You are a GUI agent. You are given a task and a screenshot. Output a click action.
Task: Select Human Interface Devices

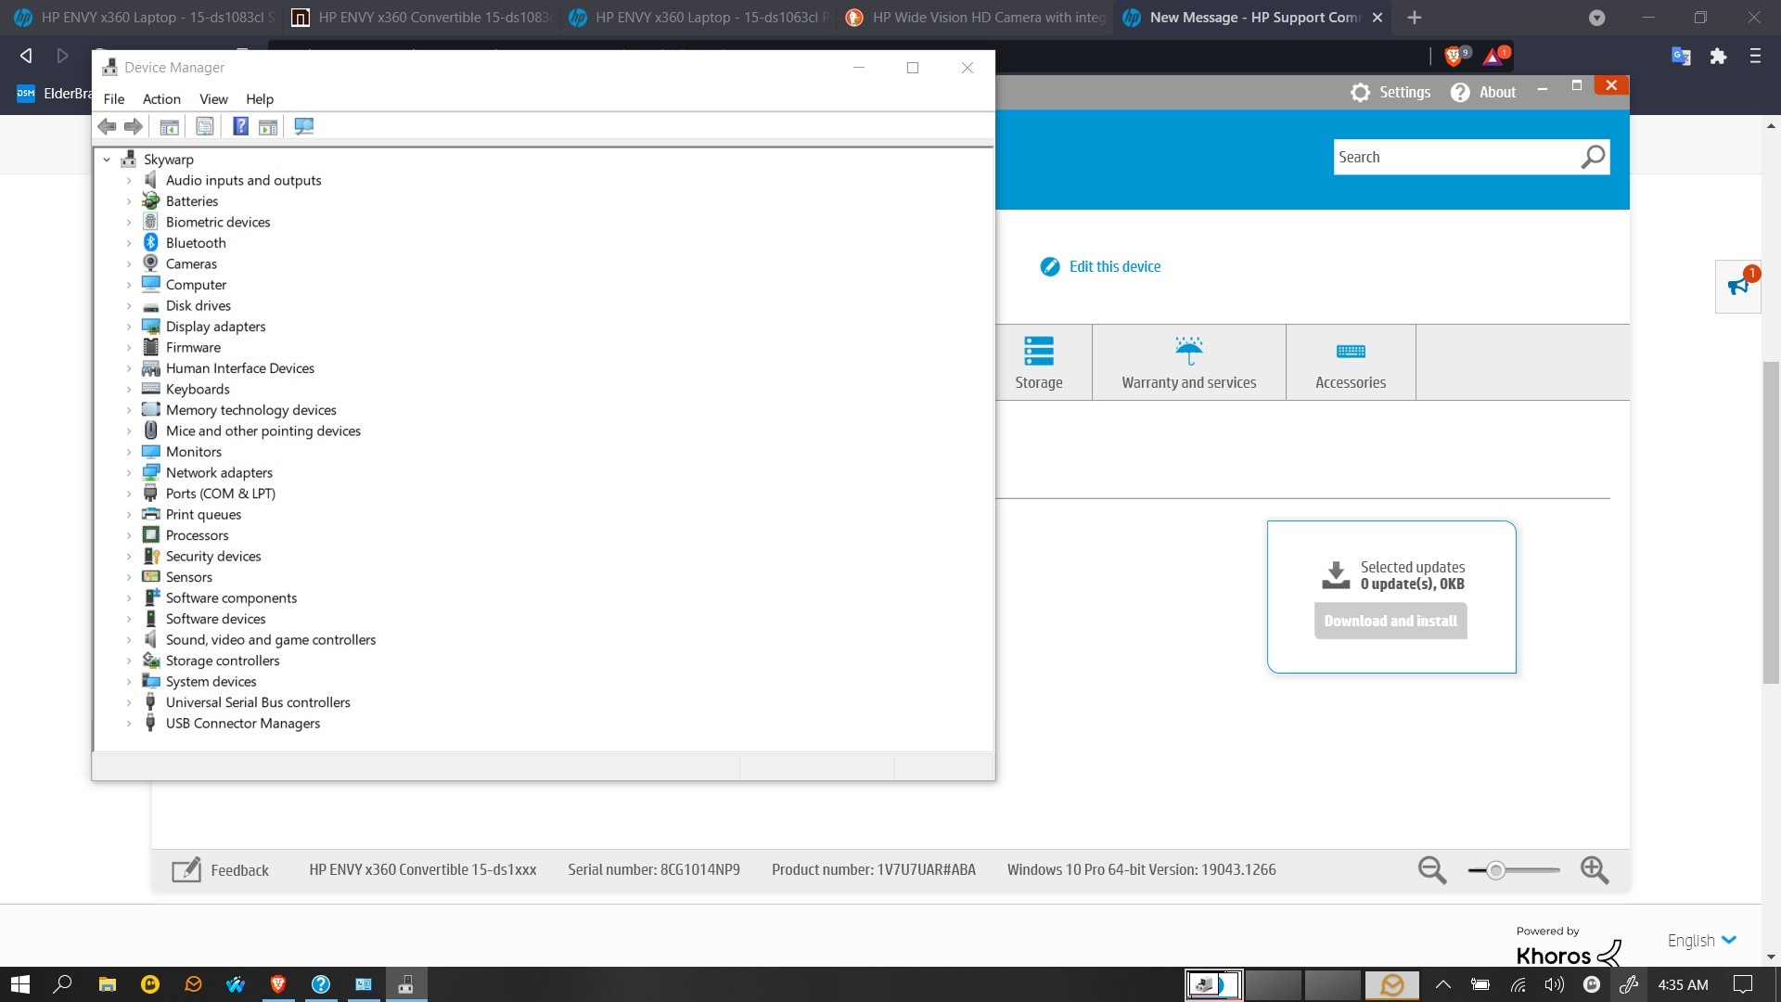[239, 368]
